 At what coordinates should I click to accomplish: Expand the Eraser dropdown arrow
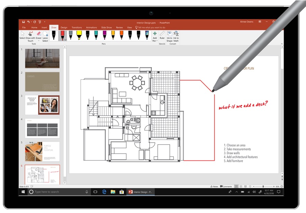coord(39,41)
